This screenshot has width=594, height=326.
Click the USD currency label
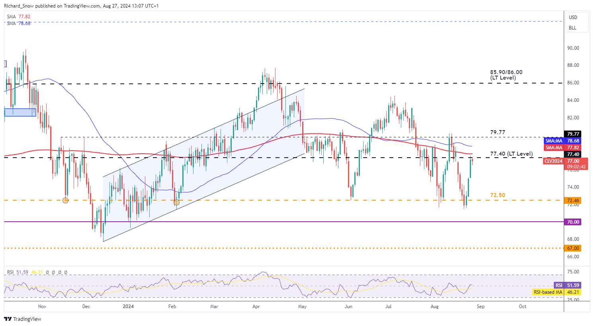(573, 18)
